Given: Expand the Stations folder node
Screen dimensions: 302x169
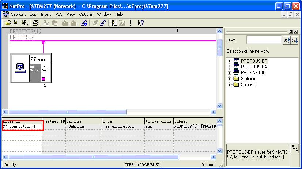Looking at the screenshot, I should click(229, 79).
